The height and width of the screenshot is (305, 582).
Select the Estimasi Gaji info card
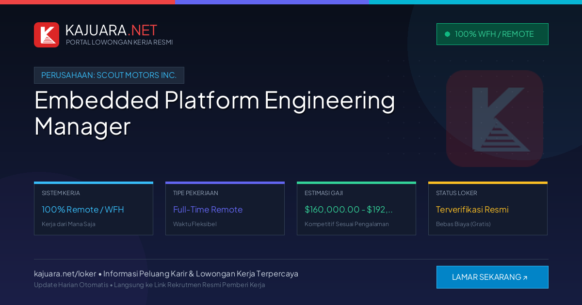[x=356, y=208]
